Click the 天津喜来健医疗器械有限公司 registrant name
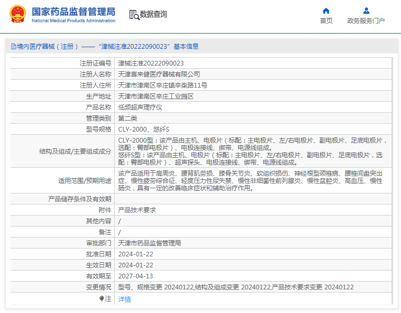The width and height of the screenshot is (401, 313). pos(159,74)
